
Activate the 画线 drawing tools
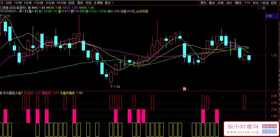(x=238, y=3)
